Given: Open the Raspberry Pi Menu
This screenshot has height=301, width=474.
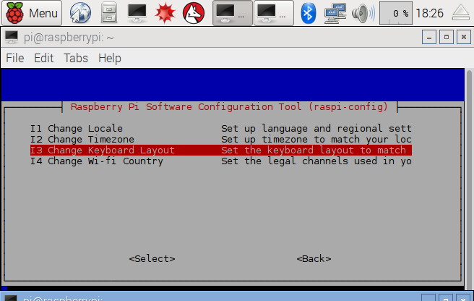Looking at the screenshot, I should (32, 13).
